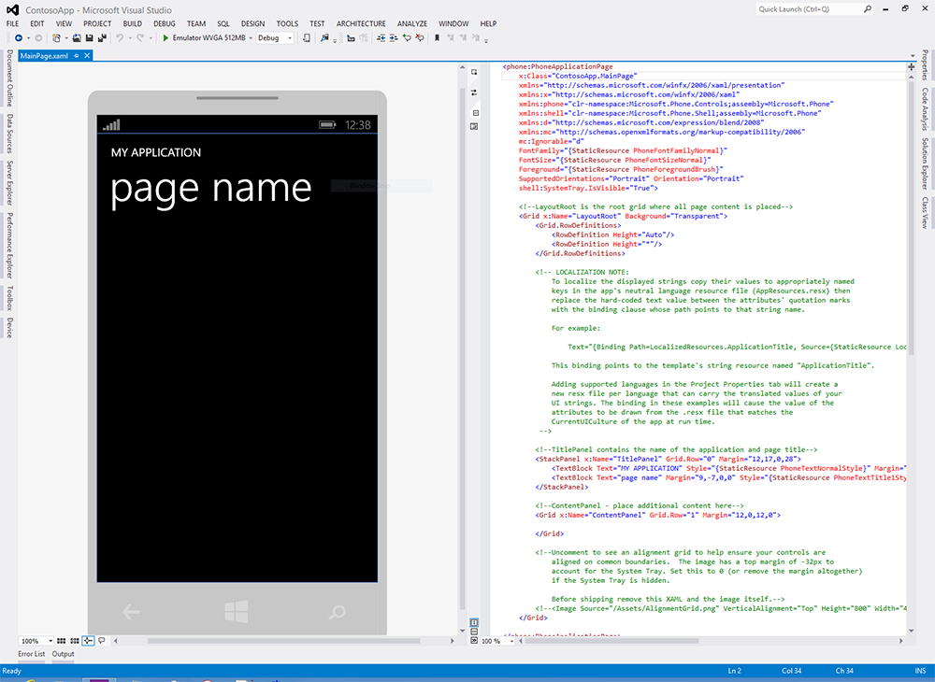The height and width of the screenshot is (682, 935).
Task: Toggle the snapline button in designer bar
Action: (88, 641)
